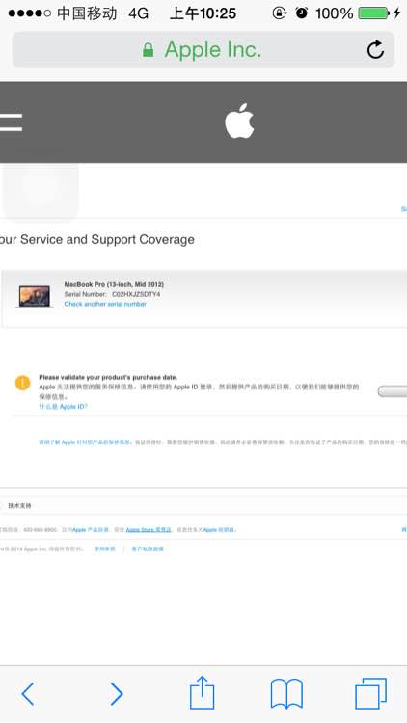Click "Check another serial number" link
Viewport: 407px width, 723px height.
tap(105, 304)
